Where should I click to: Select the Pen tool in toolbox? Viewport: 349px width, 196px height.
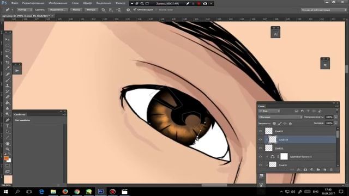(x=7, y=120)
